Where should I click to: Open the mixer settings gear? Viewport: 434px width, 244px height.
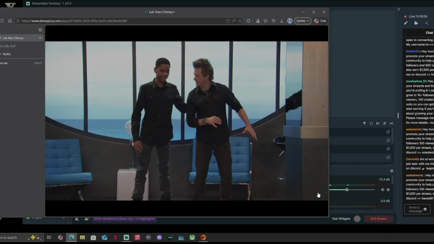pos(392,171)
